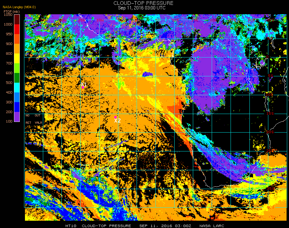This screenshot has height=228, width=289.
Task: Click the 'VALR' label below legend
Action: pyautogui.click(x=38, y=123)
